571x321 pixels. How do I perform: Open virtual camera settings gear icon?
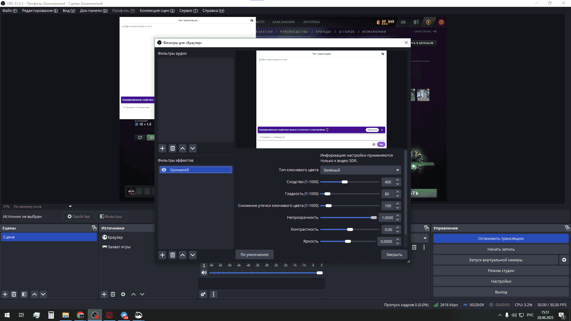click(564, 260)
